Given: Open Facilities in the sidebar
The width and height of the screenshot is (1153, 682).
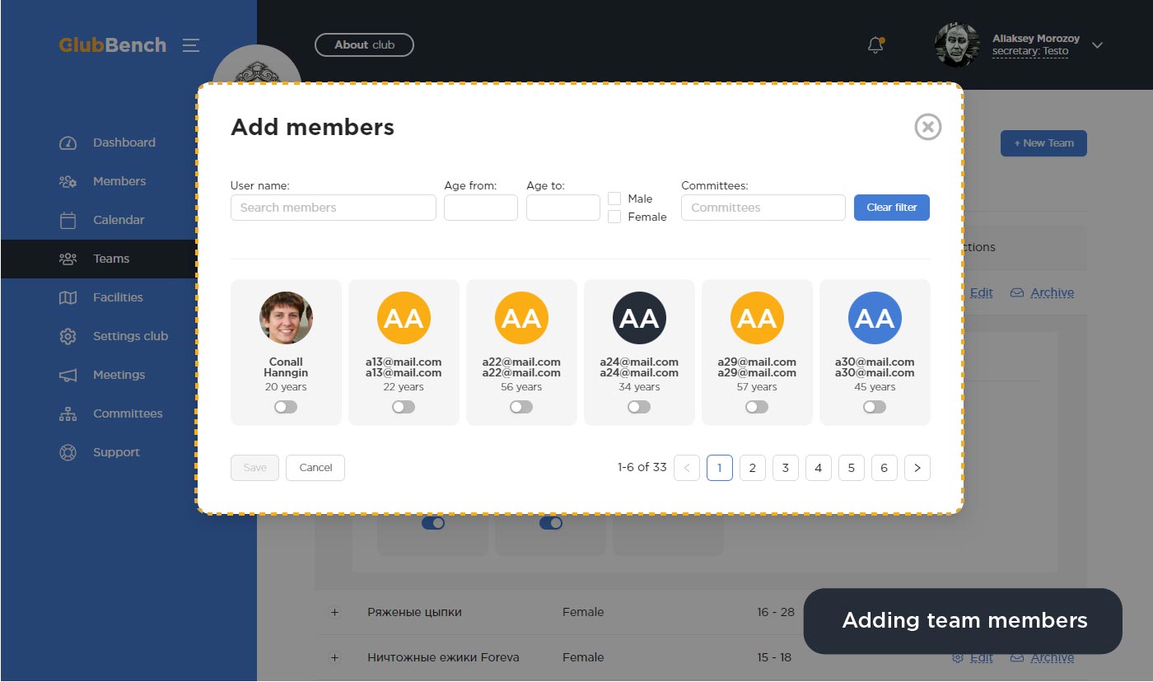Looking at the screenshot, I should pos(117,297).
